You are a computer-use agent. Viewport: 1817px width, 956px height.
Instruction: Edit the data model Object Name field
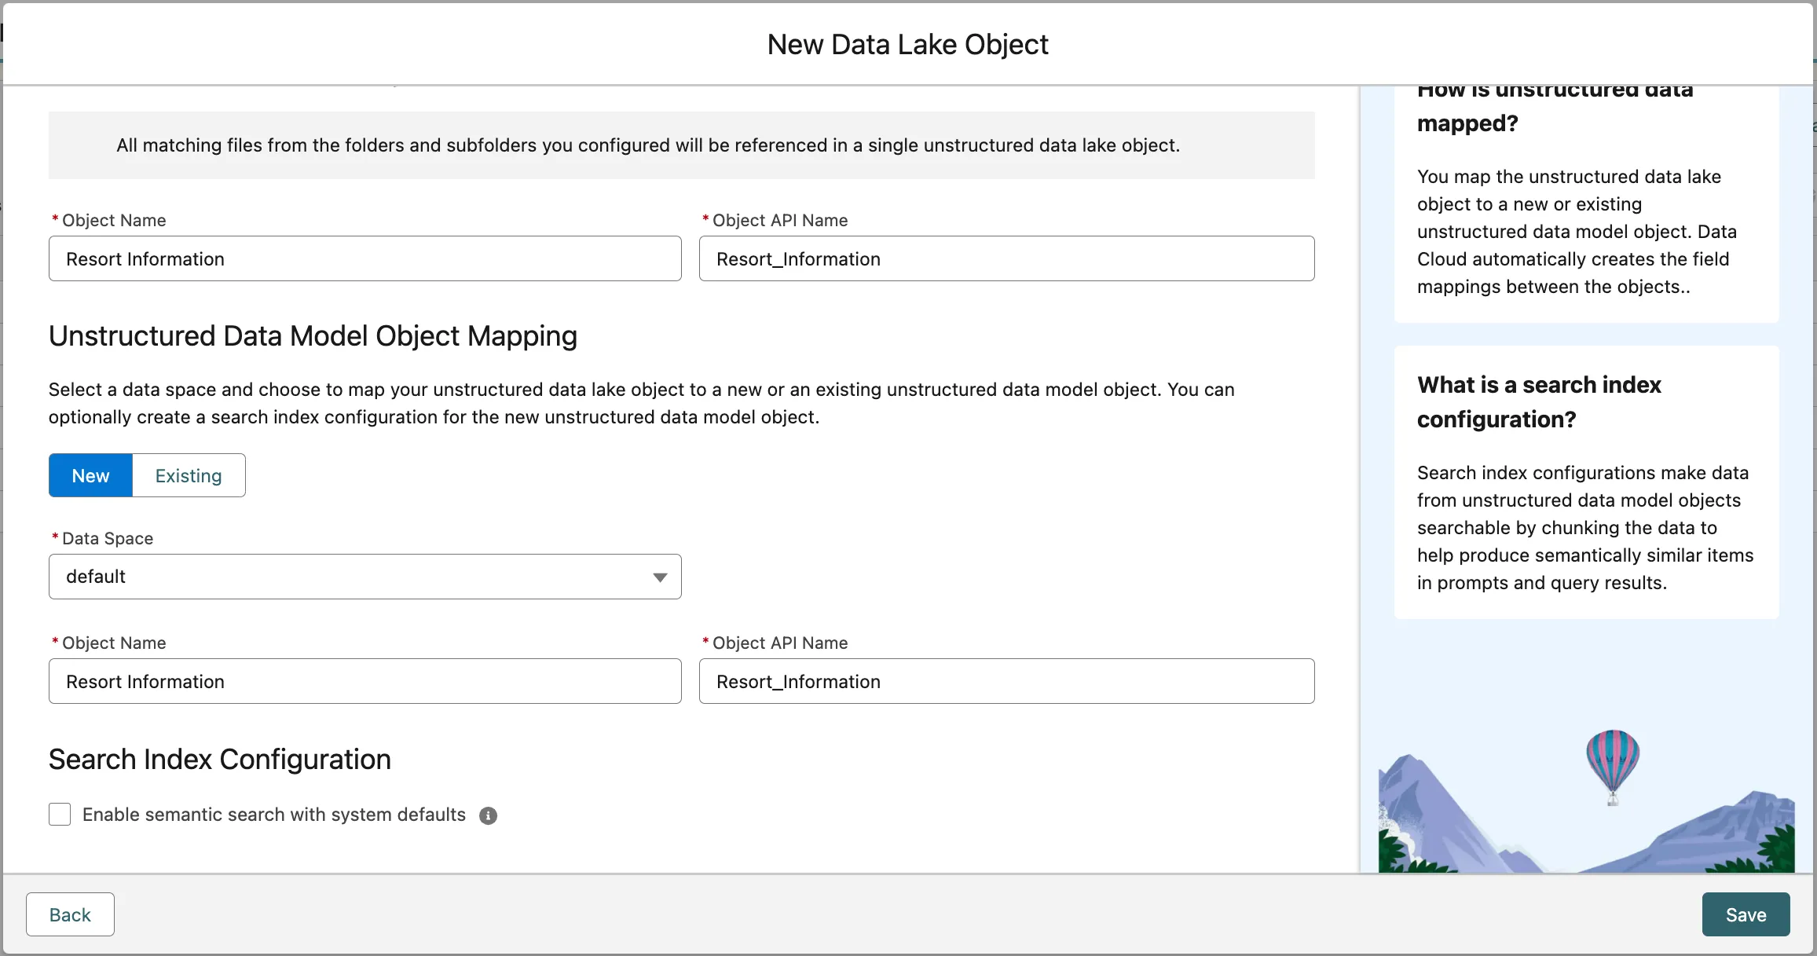click(364, 681)
